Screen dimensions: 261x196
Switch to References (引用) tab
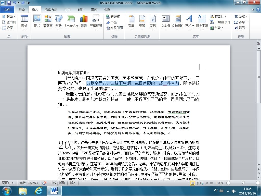coord(67,10)
